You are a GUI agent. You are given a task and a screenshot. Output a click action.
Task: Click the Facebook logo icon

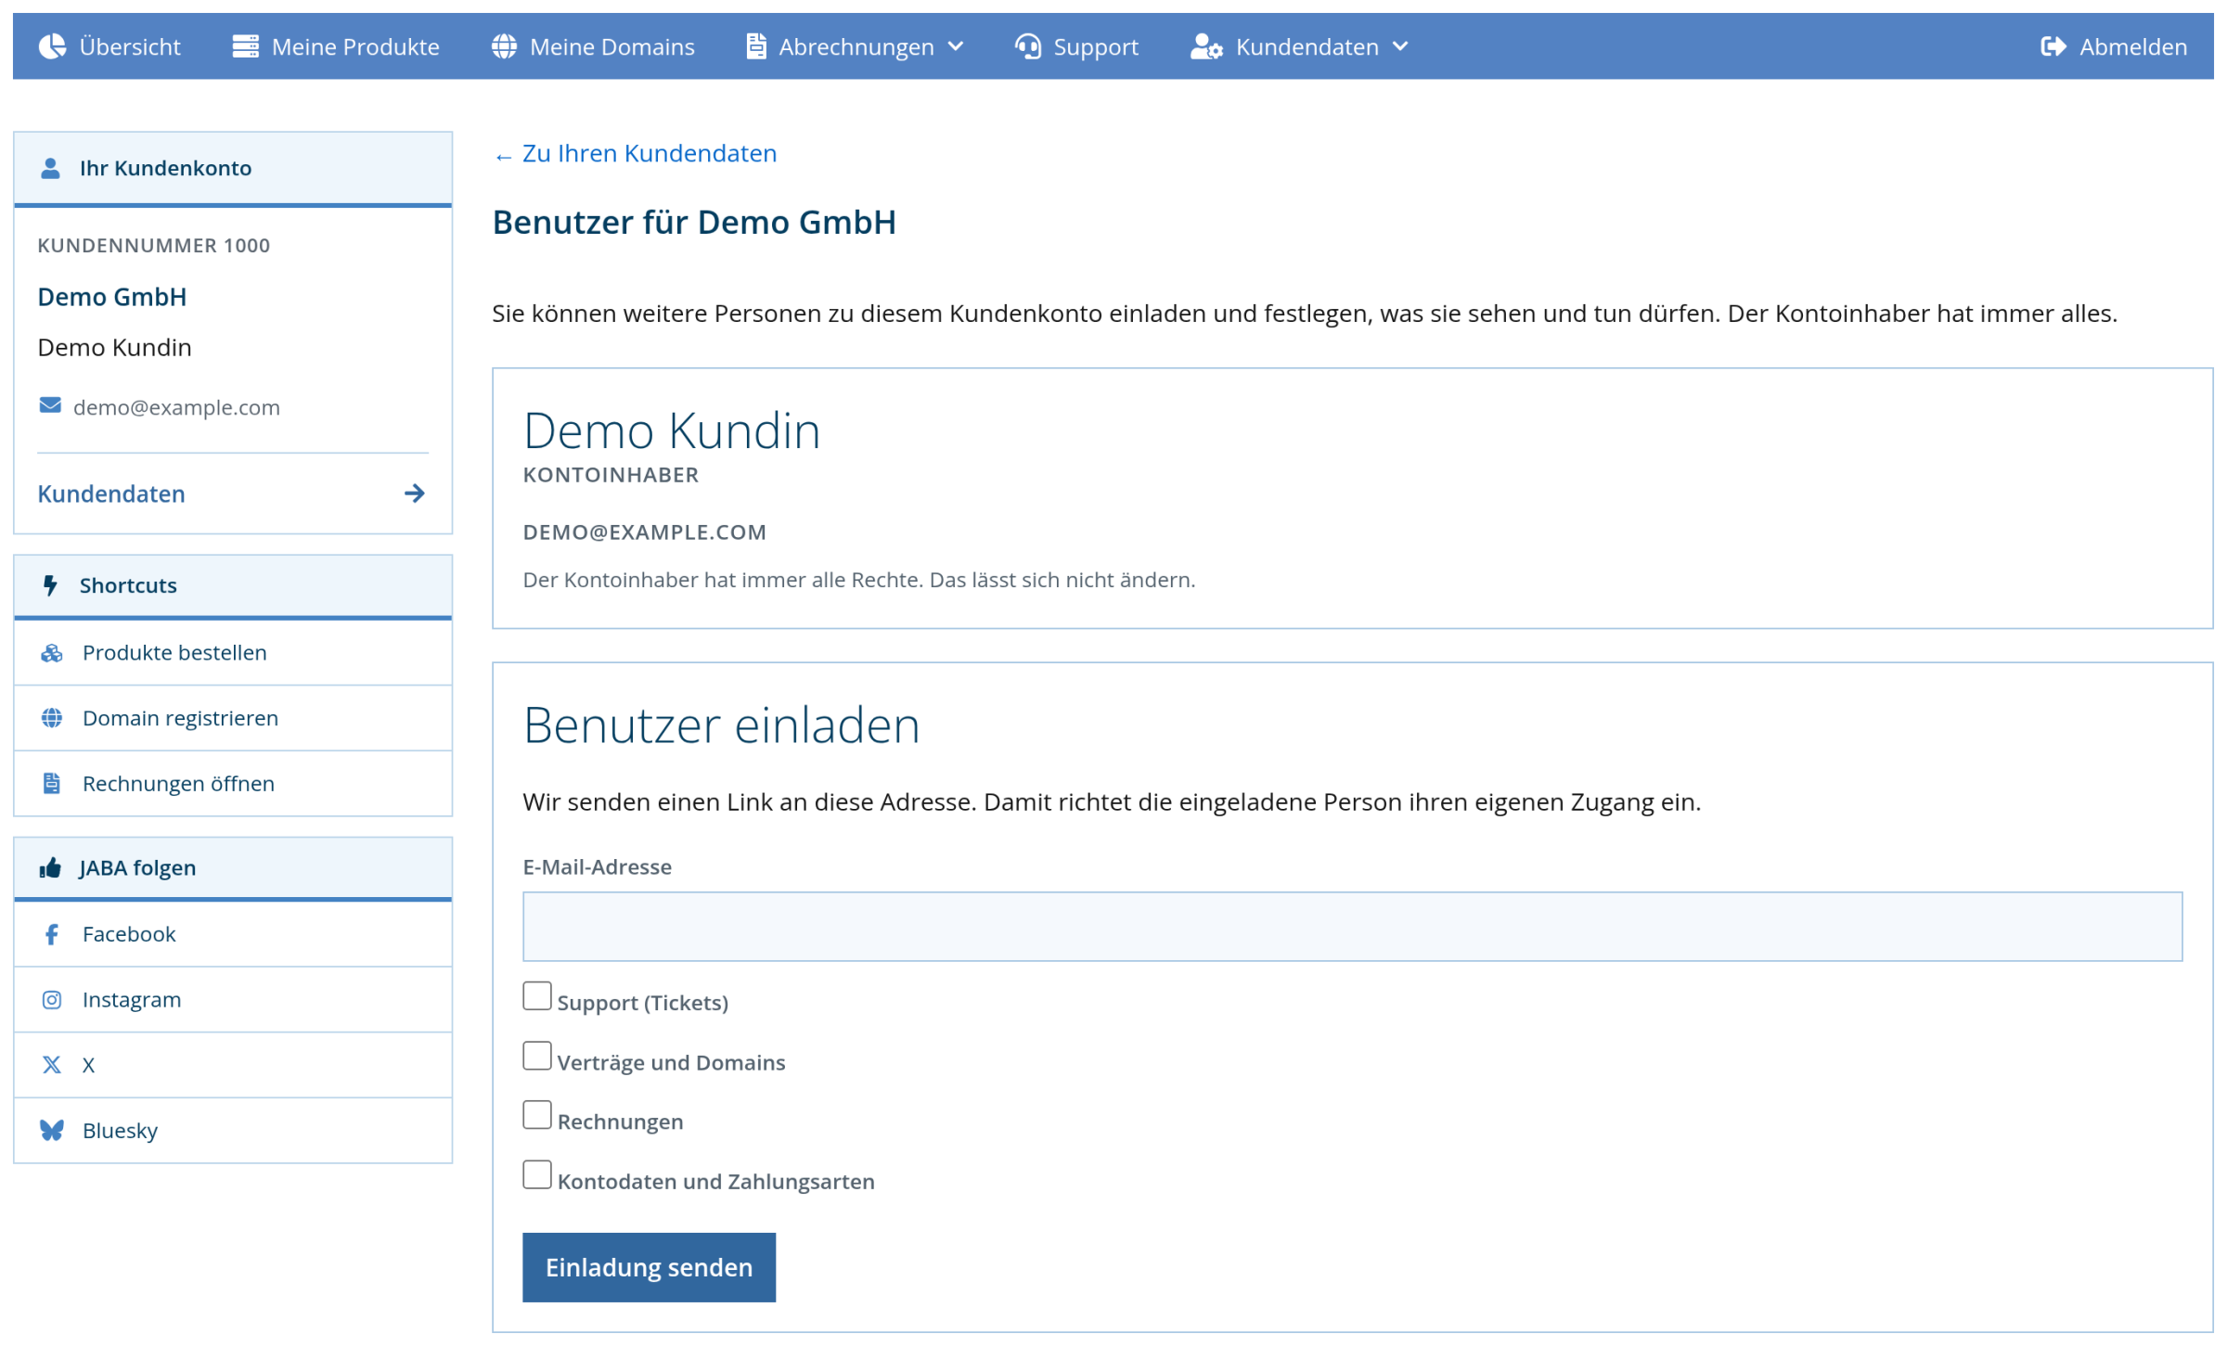(x=52, y=934)
